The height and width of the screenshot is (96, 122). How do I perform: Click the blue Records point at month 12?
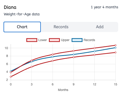click(x=95, y=51)
